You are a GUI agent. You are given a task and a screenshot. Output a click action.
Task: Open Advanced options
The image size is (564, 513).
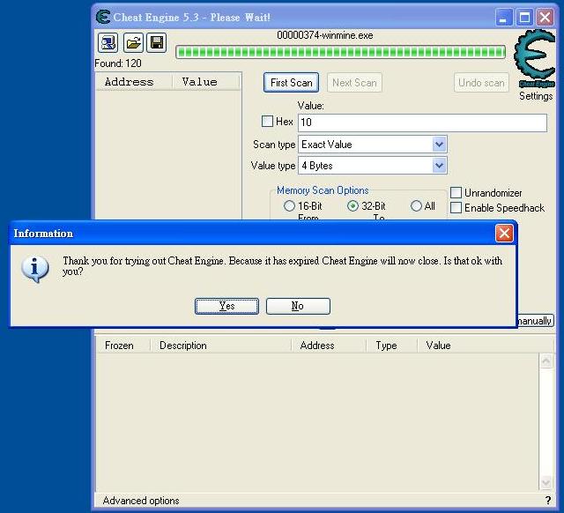pos(141,501)
